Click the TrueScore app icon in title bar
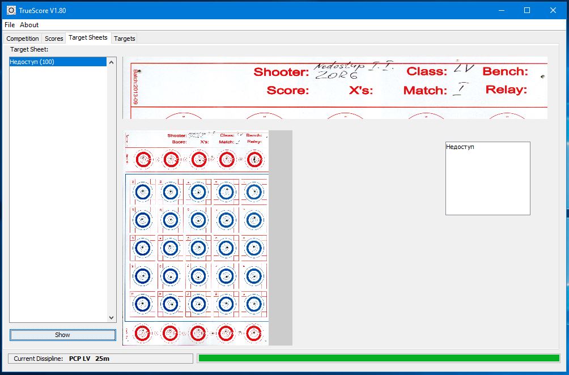The width and height of the screenshot is (569, 375). tap(10, 10)
